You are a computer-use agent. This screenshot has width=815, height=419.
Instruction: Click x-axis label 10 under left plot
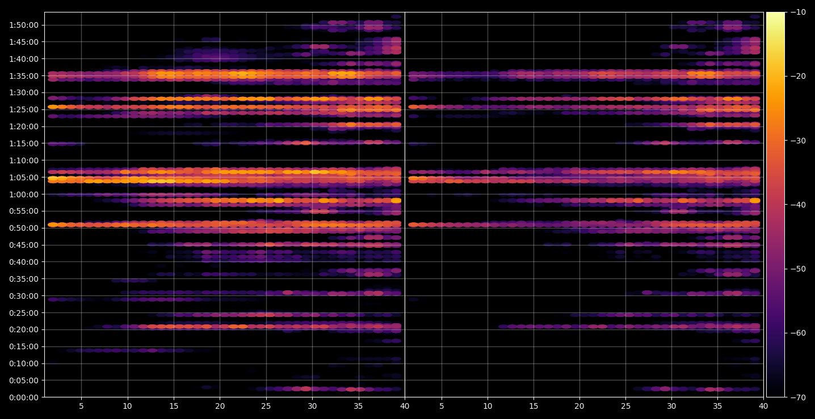(128, 407)
